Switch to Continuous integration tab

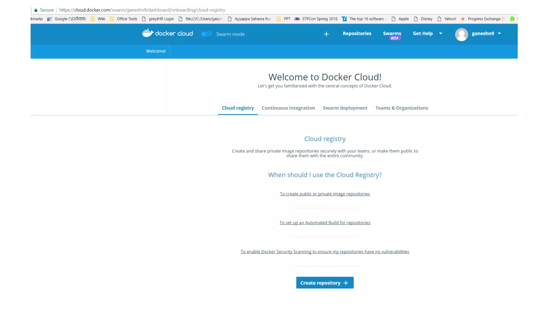pos(288,108)
